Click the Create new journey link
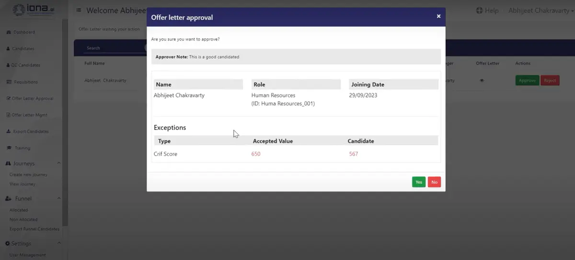 click(28, 174)
